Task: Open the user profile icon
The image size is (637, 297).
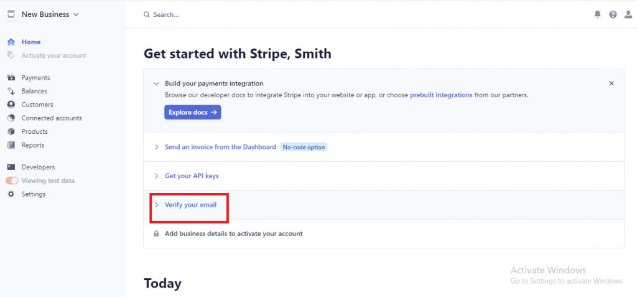Action: (x=628, y=15)
